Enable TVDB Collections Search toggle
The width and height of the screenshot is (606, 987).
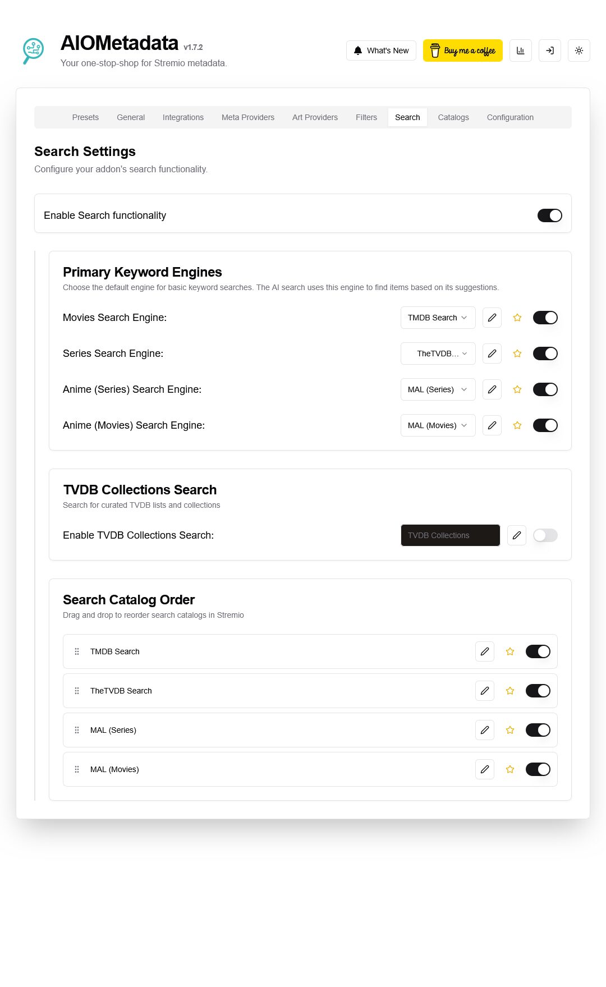tap(544, 535)
